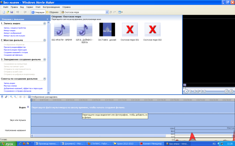
Task: Click Создание названий и титров link
Action: point(16,52)
